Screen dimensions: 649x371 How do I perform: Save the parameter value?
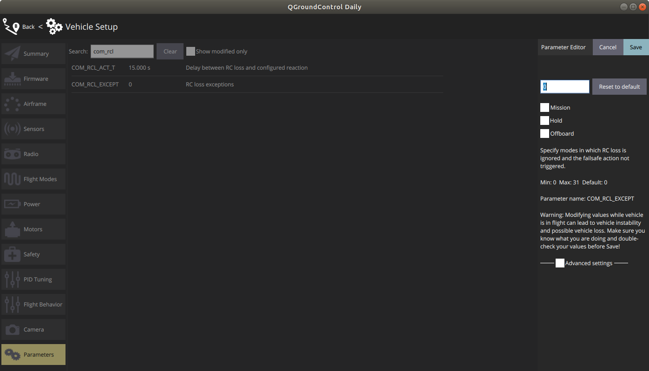coord(636,47)
